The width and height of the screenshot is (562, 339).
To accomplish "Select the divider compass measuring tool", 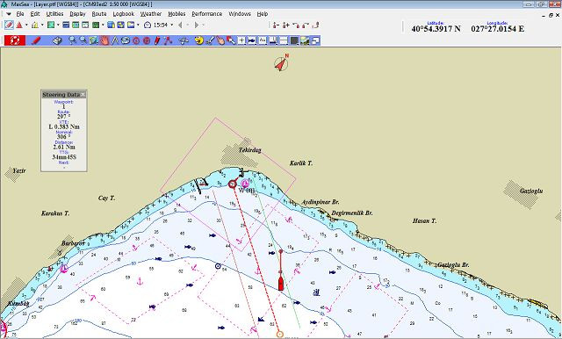I will (x=115, y=40).
